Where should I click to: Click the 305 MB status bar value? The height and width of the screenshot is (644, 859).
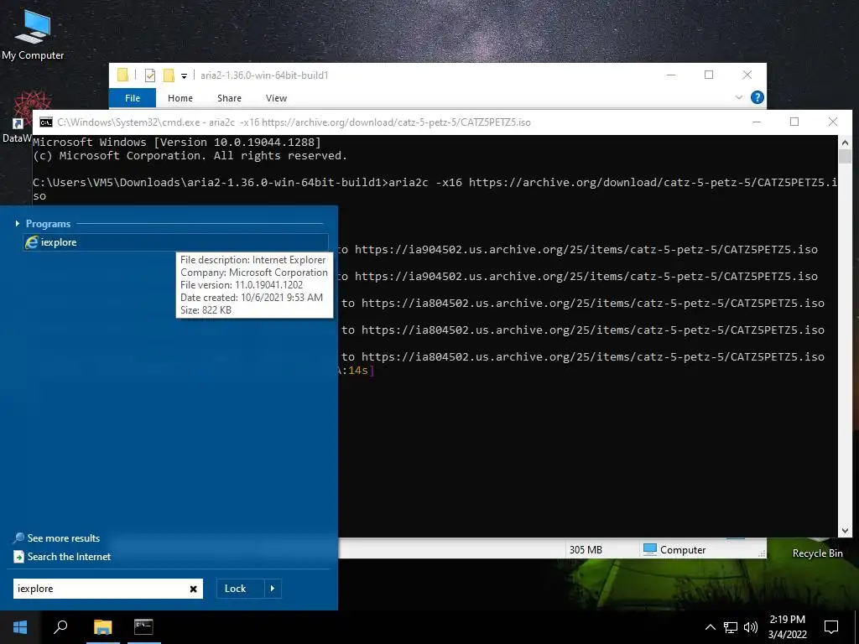[x=586, y=550]
